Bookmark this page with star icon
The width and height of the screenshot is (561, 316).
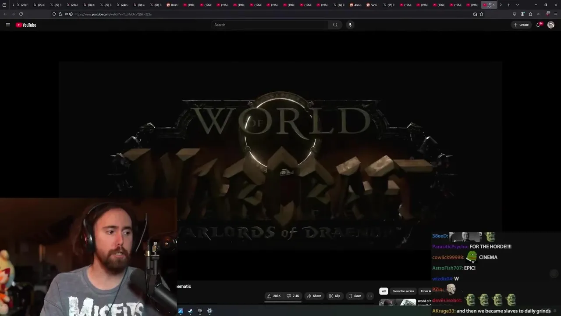tap(481, 14)
